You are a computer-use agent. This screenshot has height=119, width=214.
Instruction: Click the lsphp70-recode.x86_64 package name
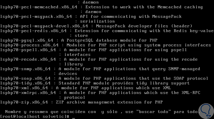point(28,59)
